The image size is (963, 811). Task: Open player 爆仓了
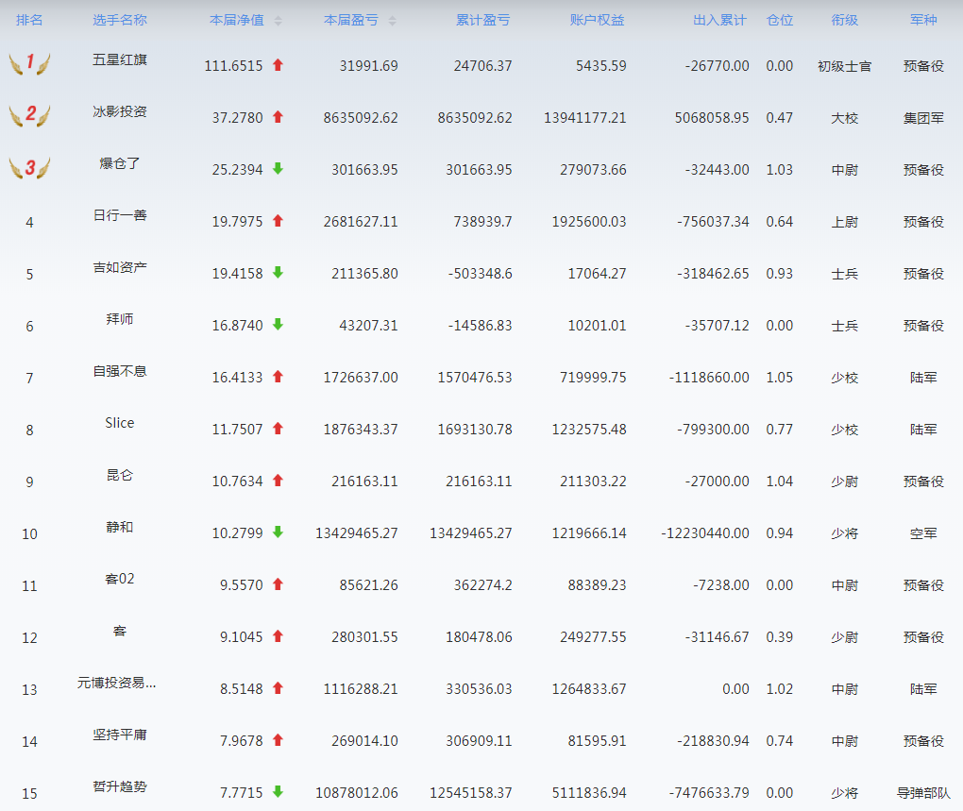click(120, 163)
